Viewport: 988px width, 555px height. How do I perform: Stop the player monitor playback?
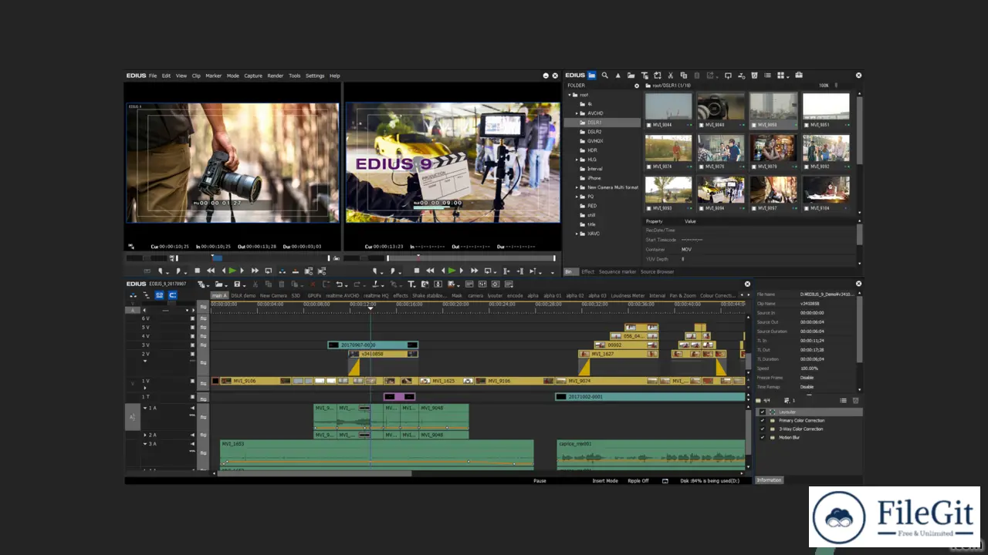click(197, 271)
